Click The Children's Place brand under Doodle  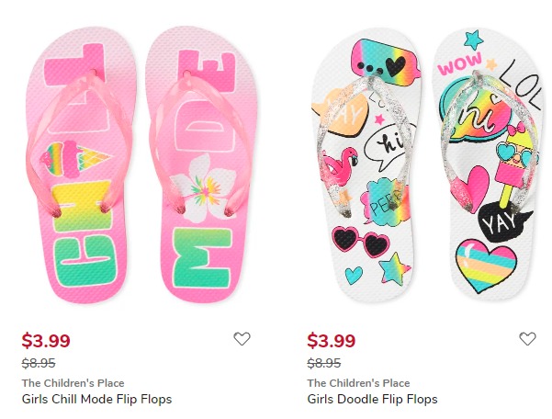358,383
